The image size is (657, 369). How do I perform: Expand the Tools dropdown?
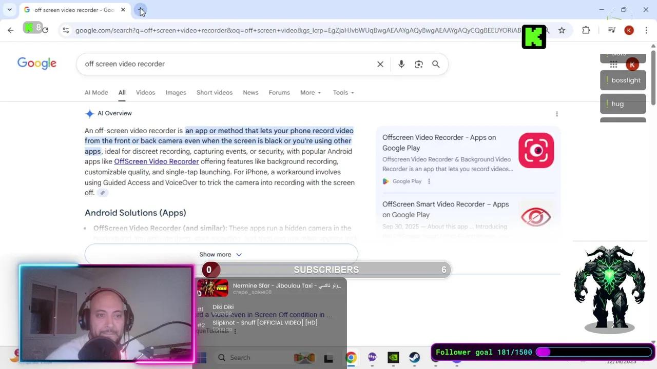(x=343, y=93)
